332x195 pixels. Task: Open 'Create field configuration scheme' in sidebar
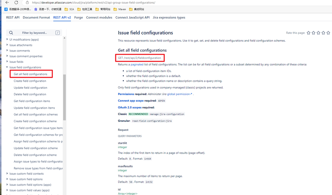click(35, 121)
